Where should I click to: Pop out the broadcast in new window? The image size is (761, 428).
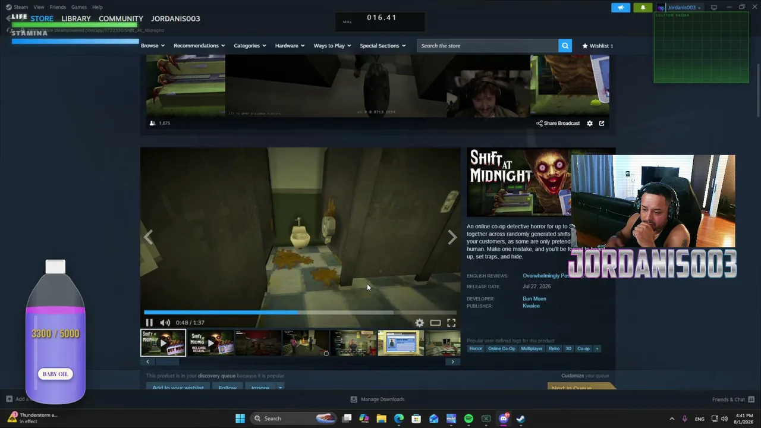tap(602, 123)
